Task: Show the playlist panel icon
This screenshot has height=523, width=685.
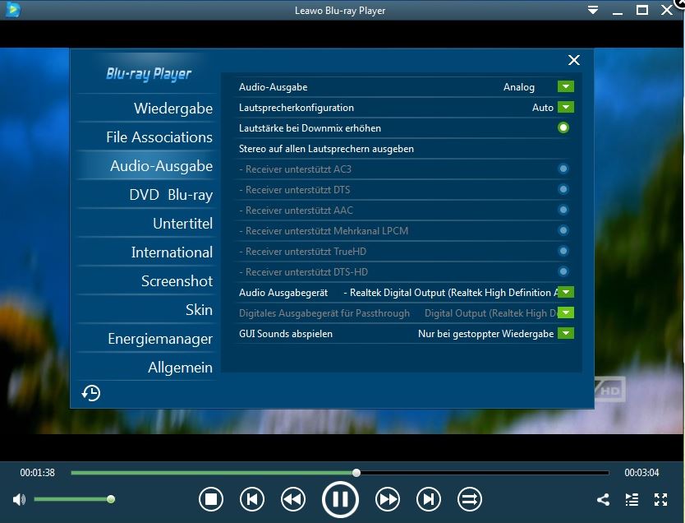Action: point(632,499)
